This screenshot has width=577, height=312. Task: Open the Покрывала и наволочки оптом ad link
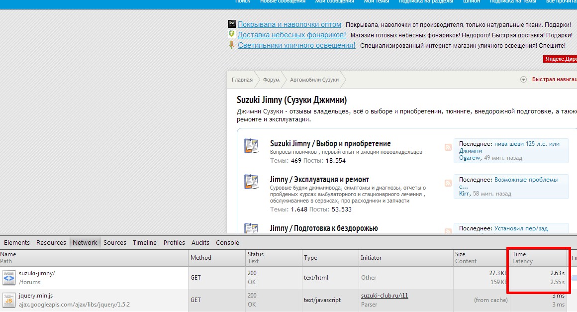point(289,24)
